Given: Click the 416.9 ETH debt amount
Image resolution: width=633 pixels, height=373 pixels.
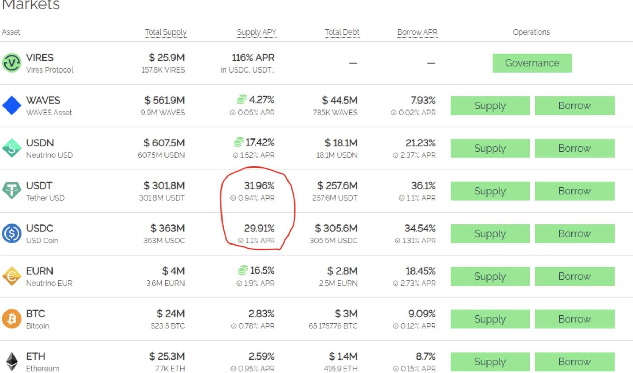Looking at the screenshot, I should (341, 369).
